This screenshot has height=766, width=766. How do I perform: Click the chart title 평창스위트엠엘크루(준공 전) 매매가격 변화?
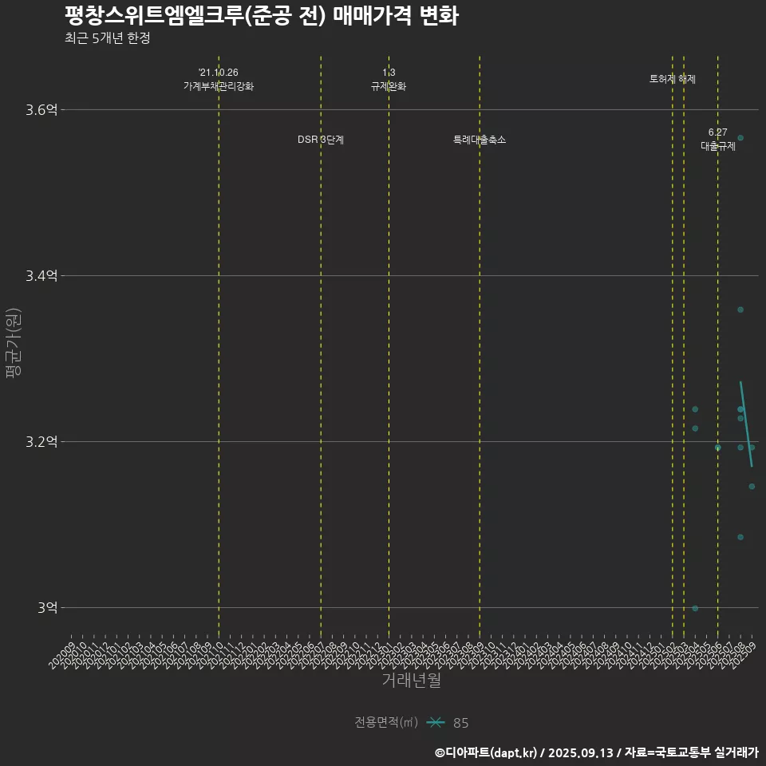pyautogui.click(x=262, y=14)
